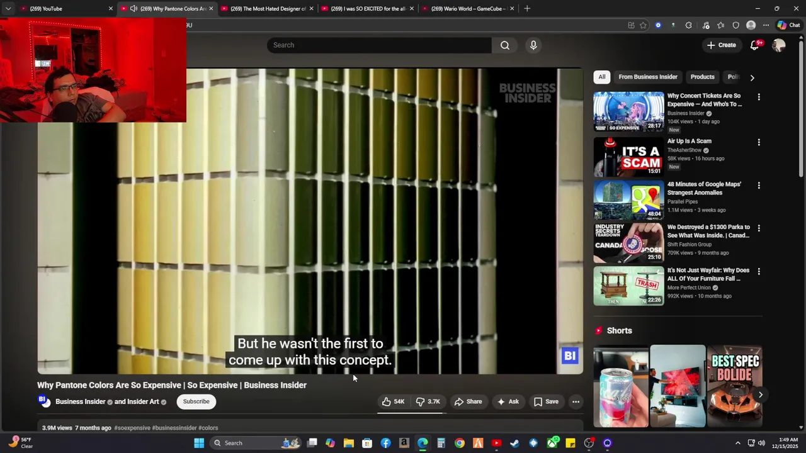Open the Amazon taskbar icon
The width and height of the screenshot is (806, 453).
404,443
